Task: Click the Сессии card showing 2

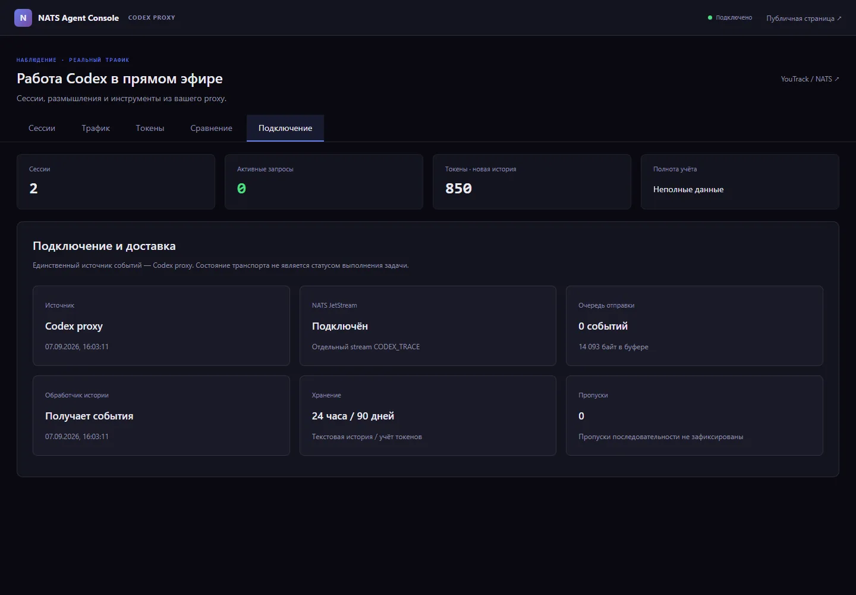Action: 116,181
